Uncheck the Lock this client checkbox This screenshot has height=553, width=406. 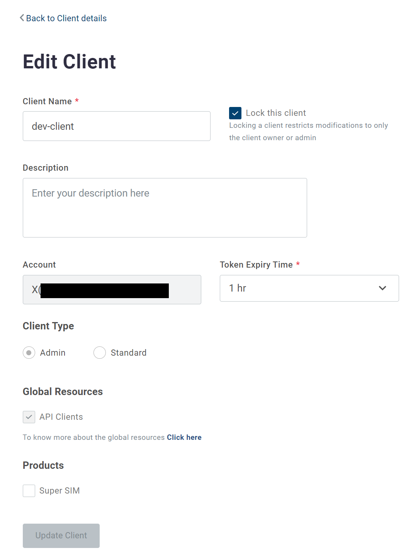[235, 113]
